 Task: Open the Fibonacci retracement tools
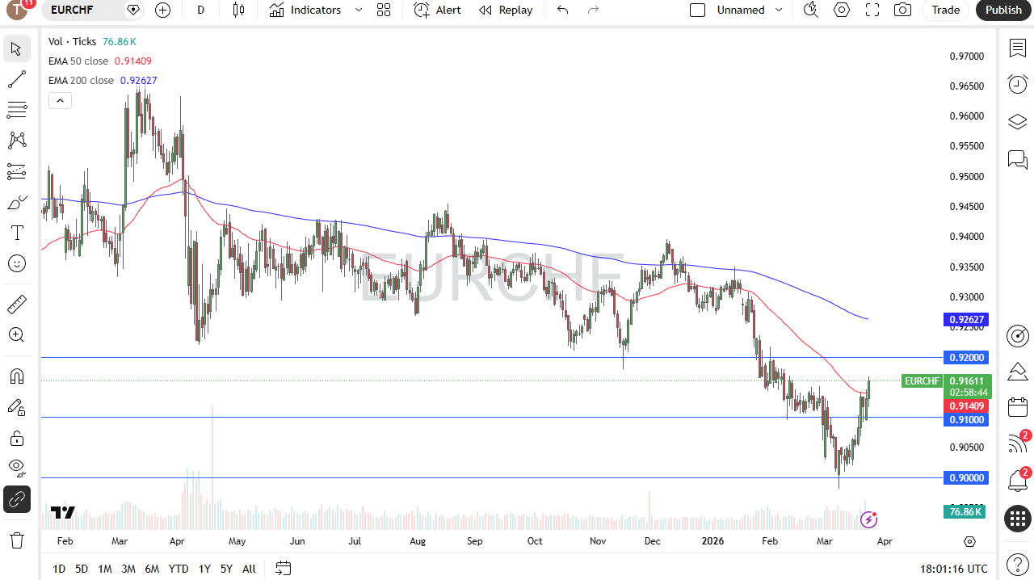[x=17, y=110]
